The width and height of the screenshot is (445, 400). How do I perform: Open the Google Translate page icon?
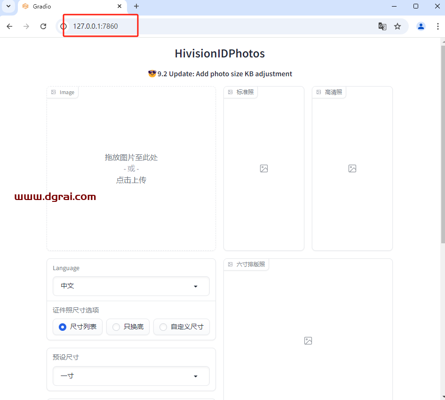(382, 26)
